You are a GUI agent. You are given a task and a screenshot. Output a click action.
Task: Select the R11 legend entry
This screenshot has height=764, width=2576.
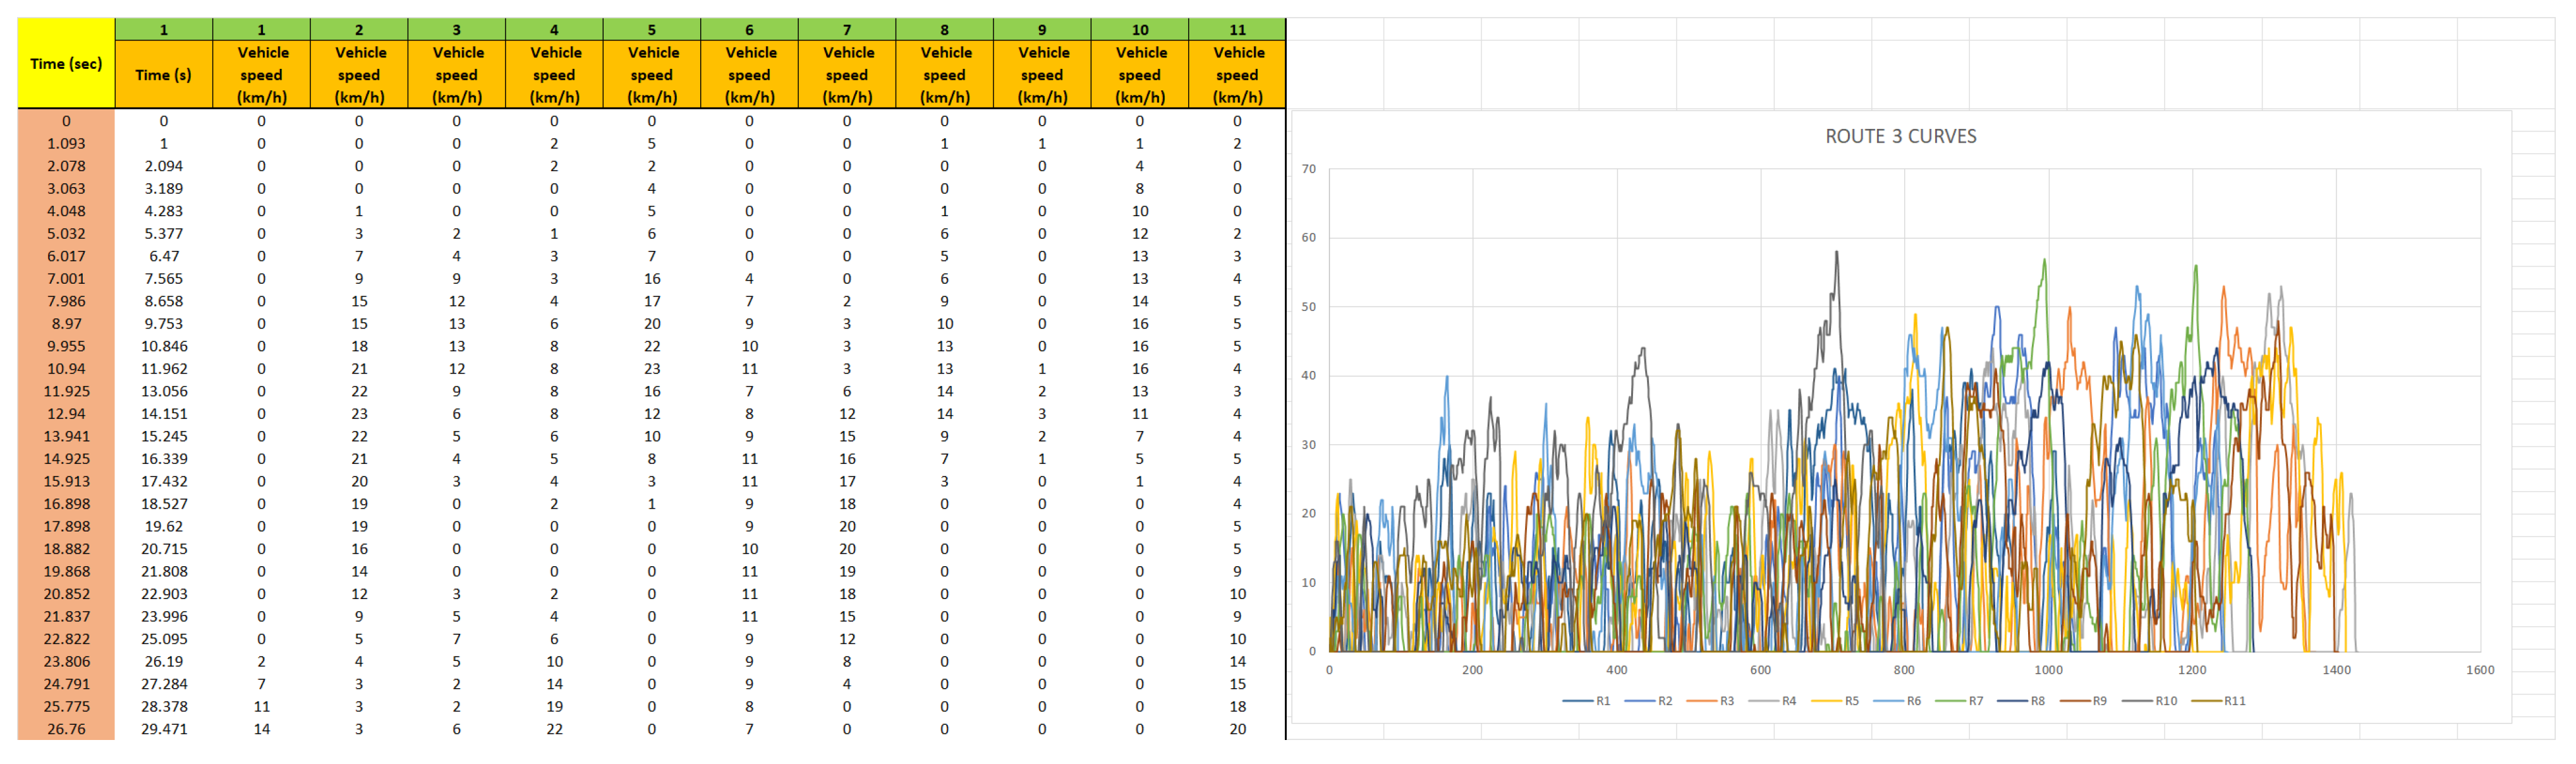pyautogui.click(x=2234, y=701)
